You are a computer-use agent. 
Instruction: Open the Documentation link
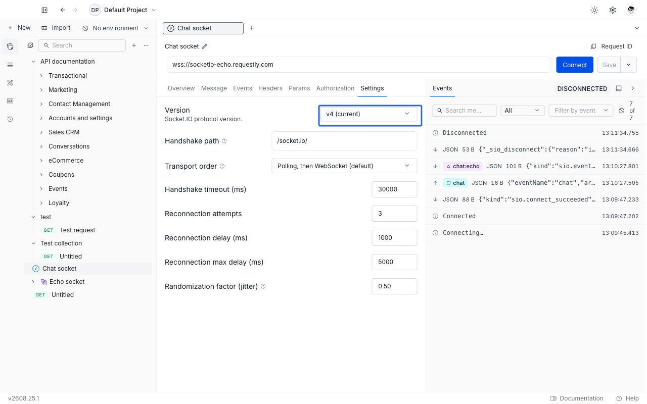[577, 398]
